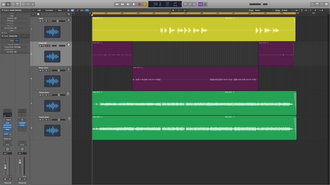Toggle Cycle mode button
Screen dimensions: 330x185
pyautogui.click(x=145, y=4)
